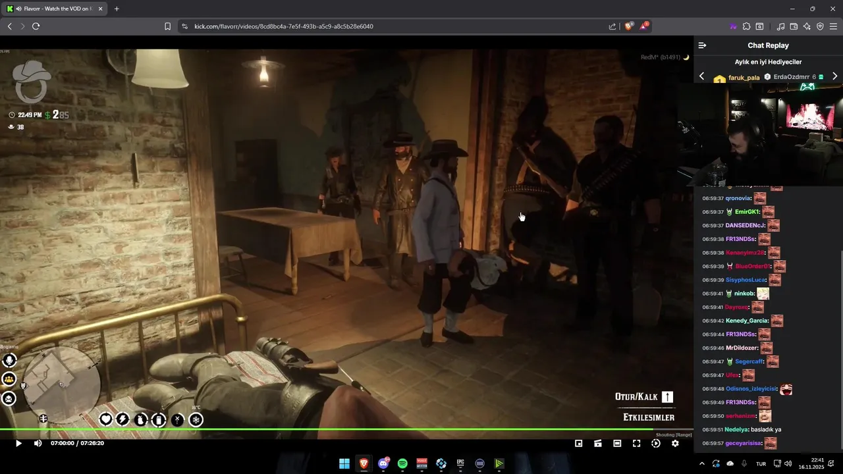This screenshot has height=474, width=843.
Task: Click the kick.com address bar
Action: (x=395, y=26)
